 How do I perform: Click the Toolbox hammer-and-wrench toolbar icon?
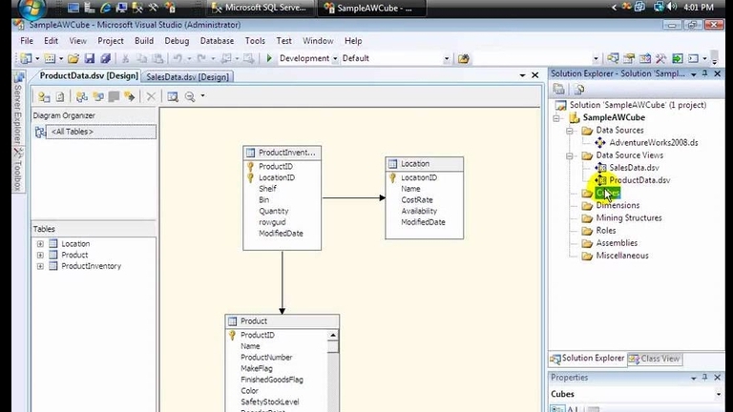(661, 58)
